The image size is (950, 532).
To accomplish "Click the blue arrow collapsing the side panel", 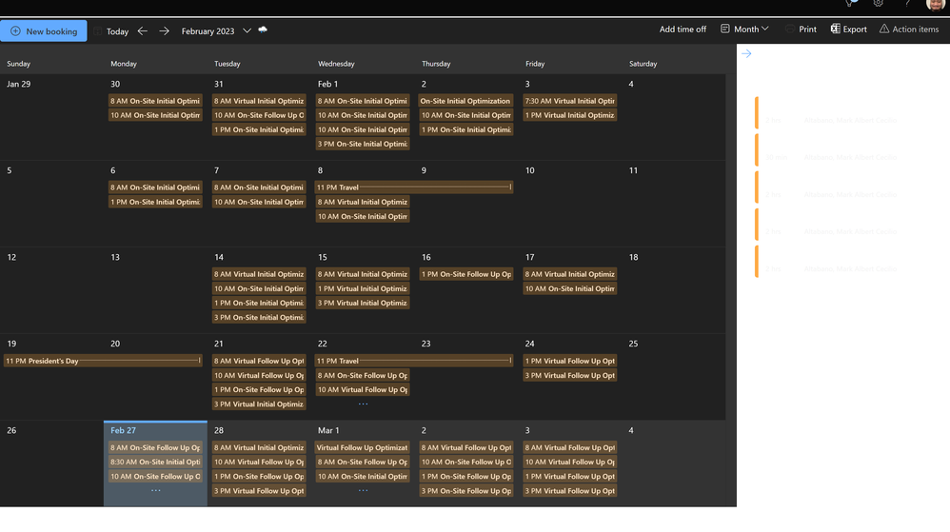I will (746, 54).
